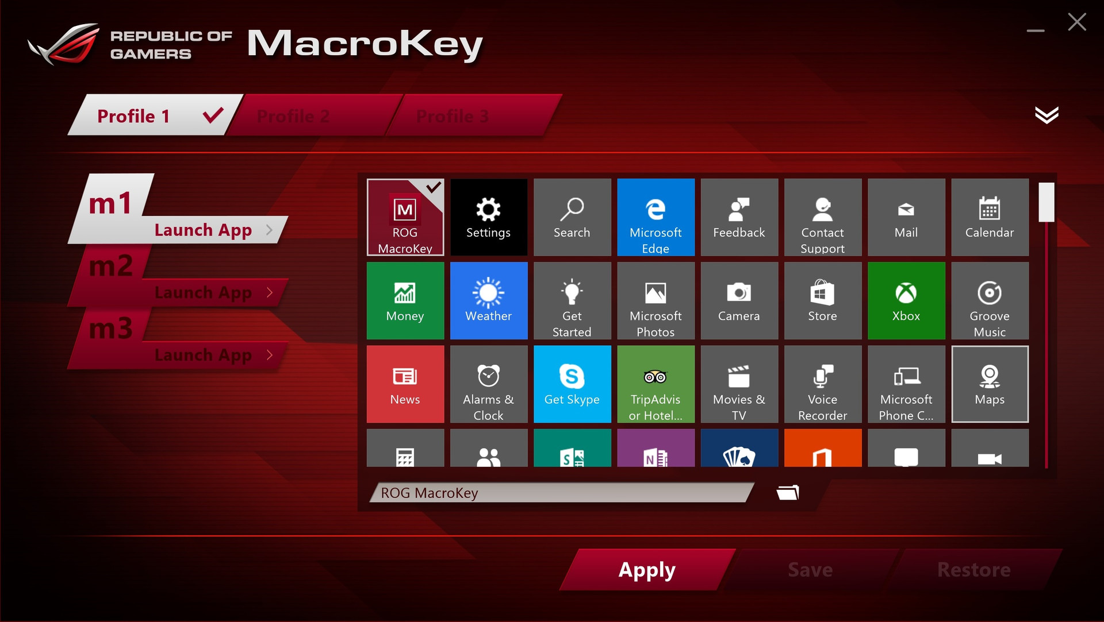Select the Voice Recorder tile
The width and height of the screenshot is (1104, 622).
822,384
